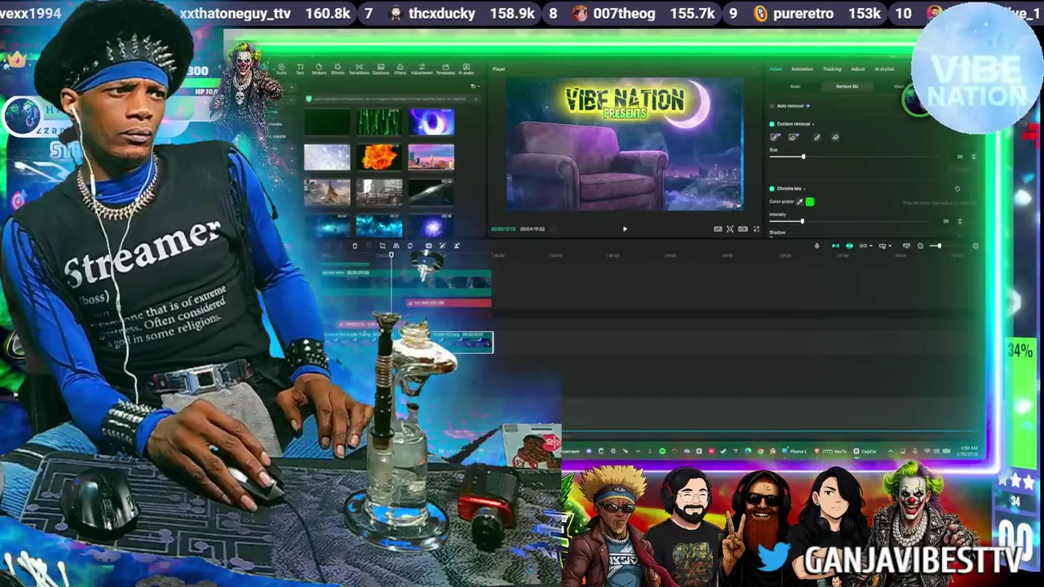Toggle the Custom removal checkbox

pos(772,124)
